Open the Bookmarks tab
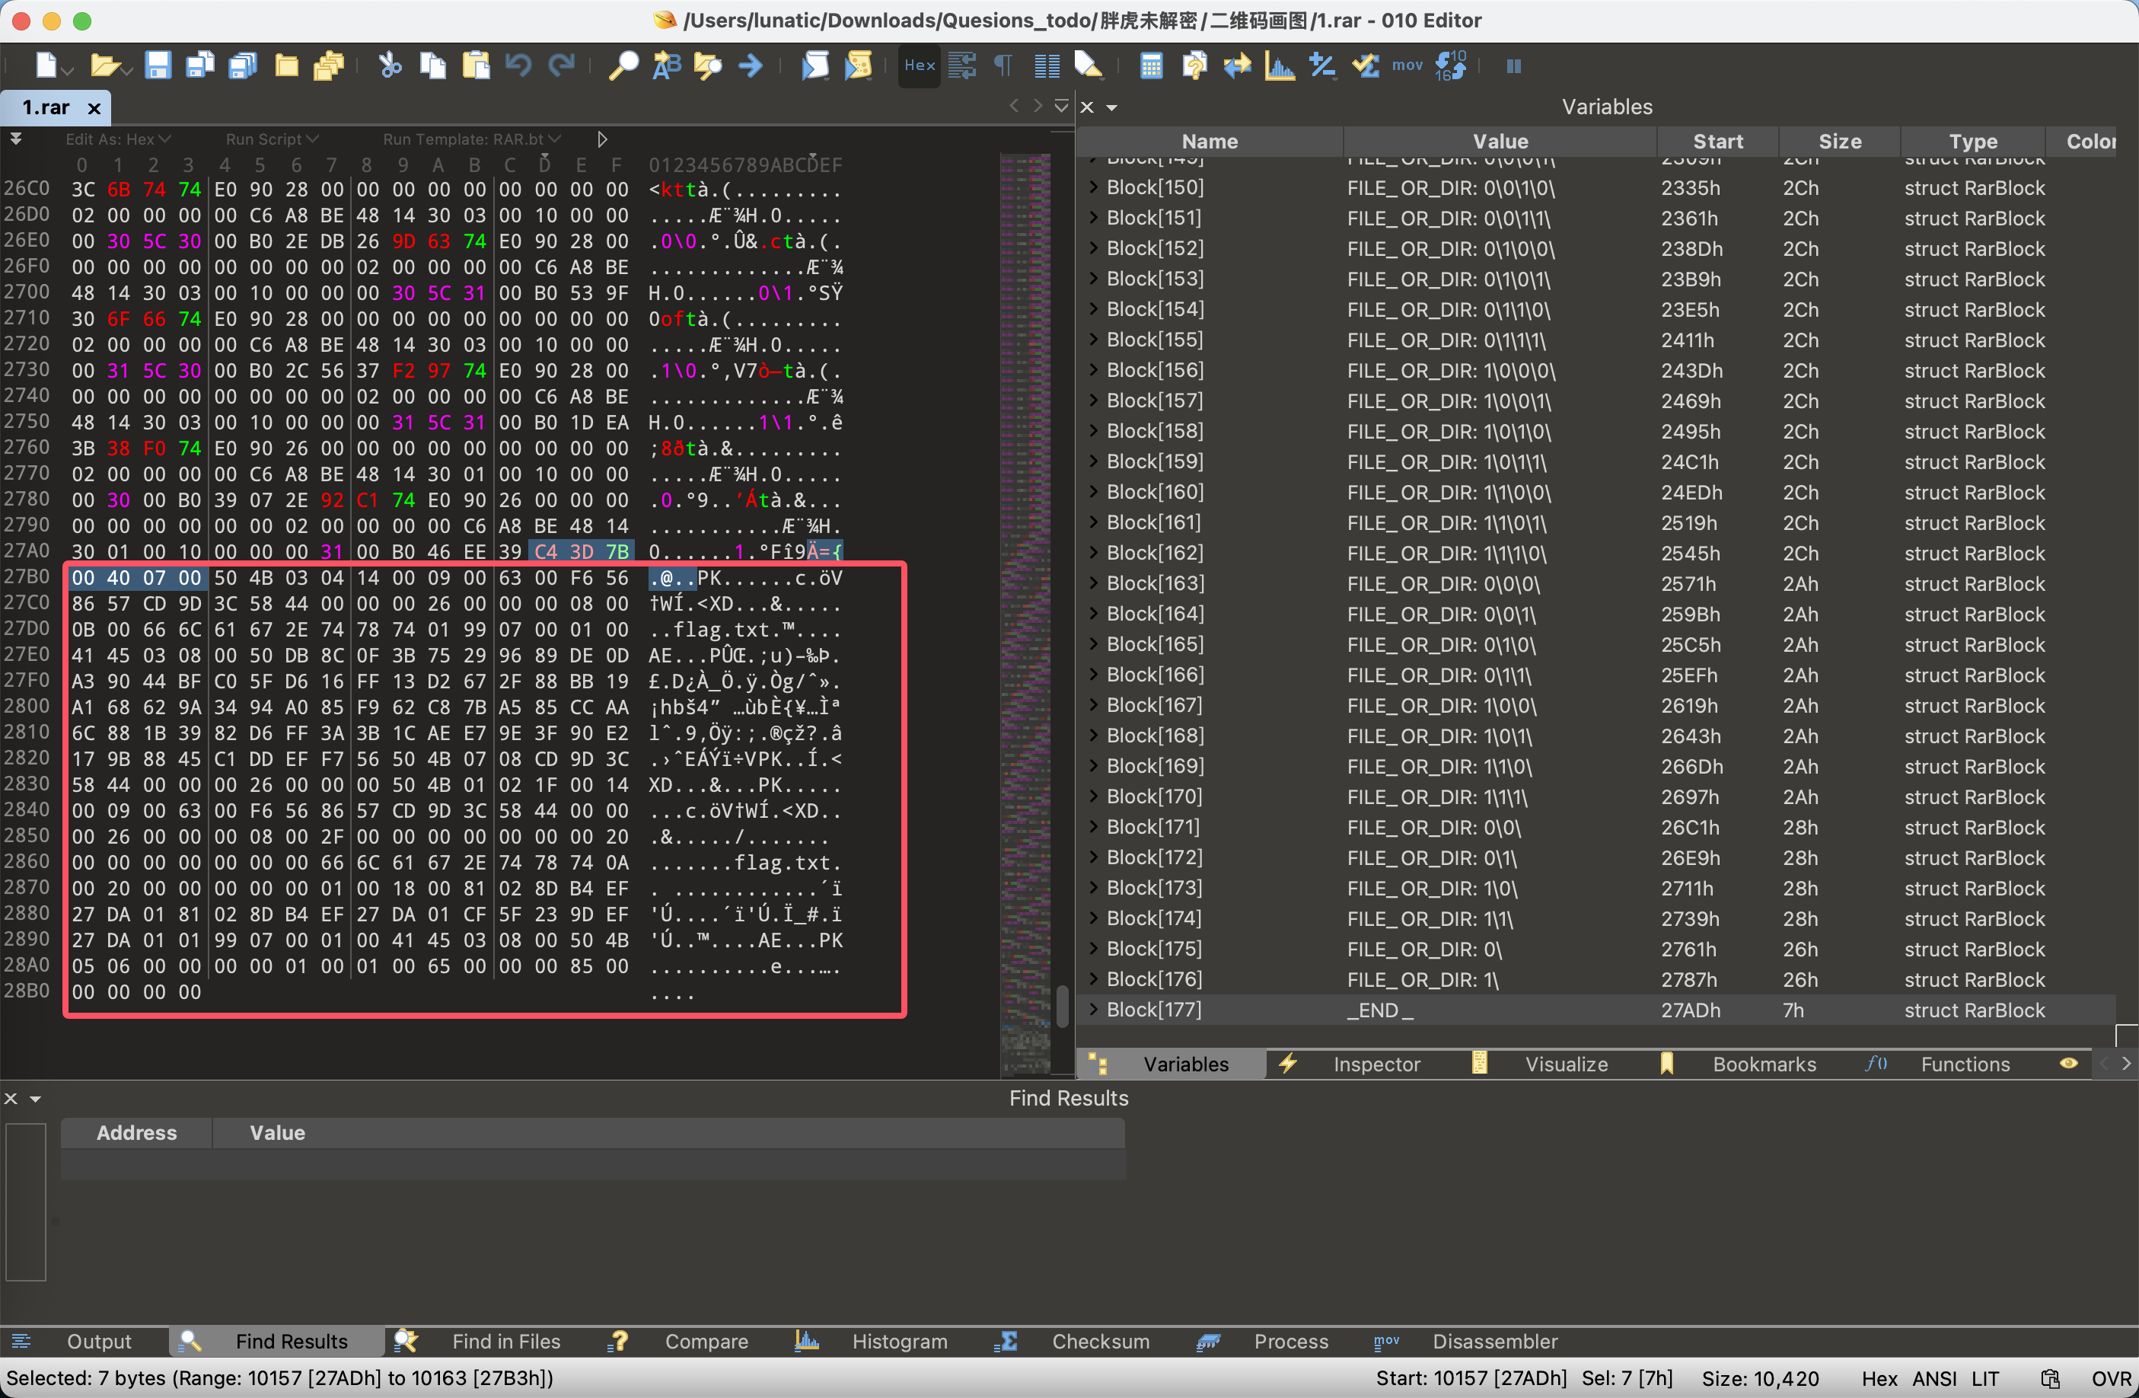This screenshot has height=1398, width=2139. click(x=1745, y=1064)
